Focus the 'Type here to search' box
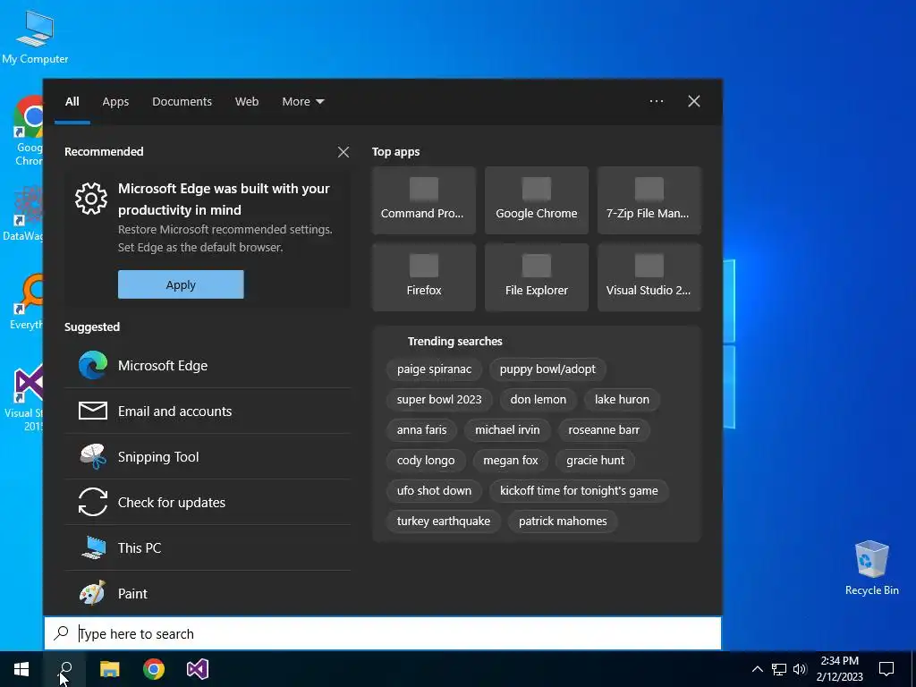The height and width of the screenshot is (687, 916). [383, 633]
